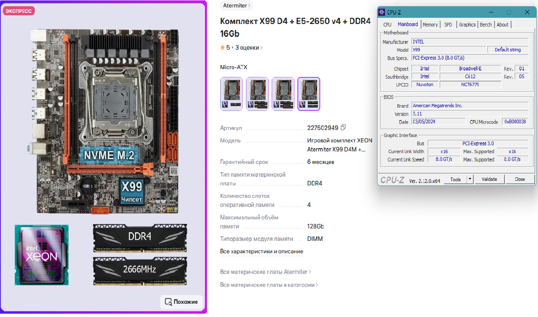The height and width of the screenshot is (317, 538).
Task: Click the Validate button in CPU-Z
Action: (x=489, y=179)
